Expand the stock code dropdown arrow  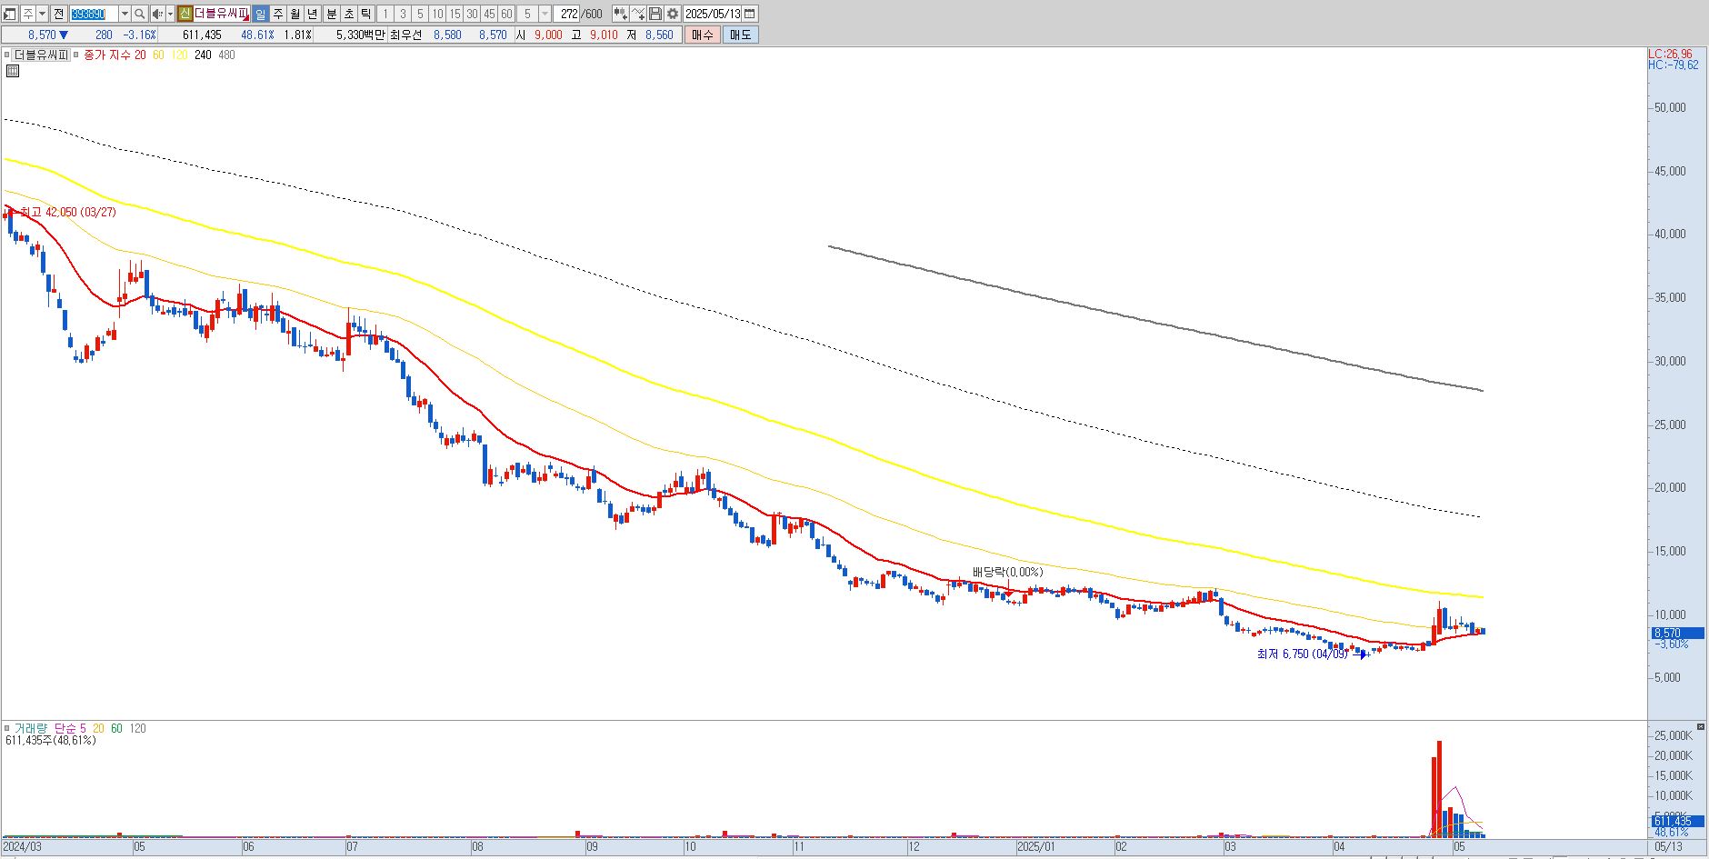(x=125, y=14)
